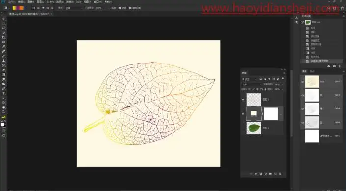The image size is (346, 191).
Task: Filter layers by type (T) icon
Action: 269,79
